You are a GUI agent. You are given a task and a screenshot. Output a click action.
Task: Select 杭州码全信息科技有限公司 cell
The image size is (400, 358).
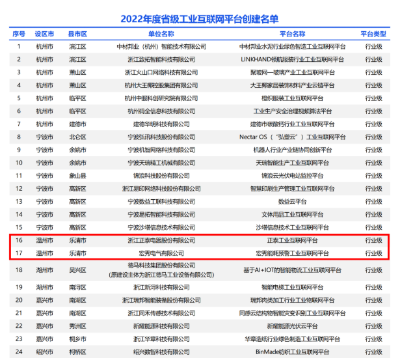[161, 111]
